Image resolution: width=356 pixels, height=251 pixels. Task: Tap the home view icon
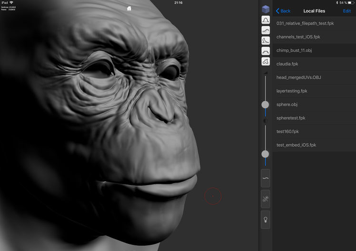click(x=129, y=9)
